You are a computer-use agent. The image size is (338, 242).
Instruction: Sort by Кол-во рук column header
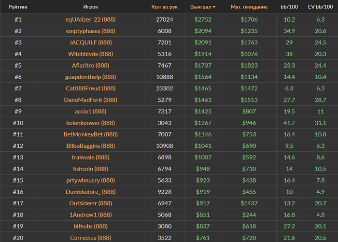click(165, 7)
